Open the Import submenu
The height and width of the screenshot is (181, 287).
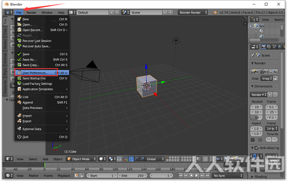[x=42, y=116]
